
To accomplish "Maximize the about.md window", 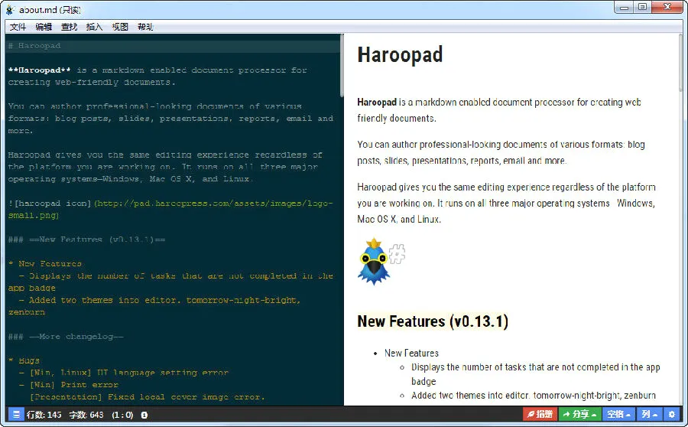I will 642,8.
